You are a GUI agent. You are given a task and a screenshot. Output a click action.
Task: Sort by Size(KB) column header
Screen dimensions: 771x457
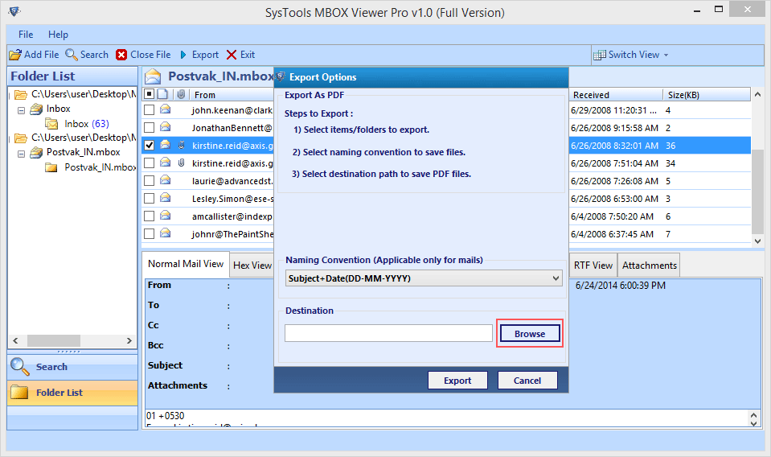[706, 94]
